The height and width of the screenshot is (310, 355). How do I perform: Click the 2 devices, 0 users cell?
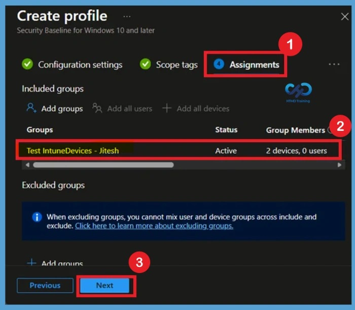(296, 151)
